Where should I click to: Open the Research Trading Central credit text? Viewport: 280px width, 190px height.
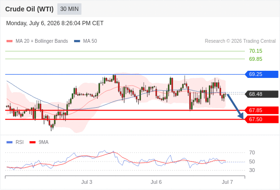[x=240, y=41]
